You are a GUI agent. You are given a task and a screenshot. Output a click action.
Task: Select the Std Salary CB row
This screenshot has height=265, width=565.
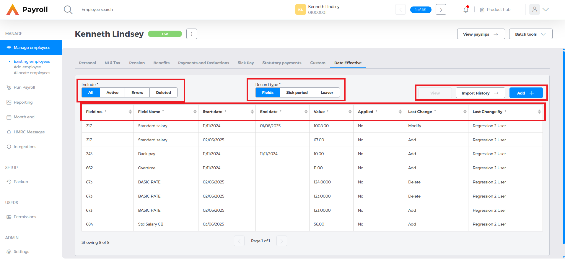(x=312, y=224)
